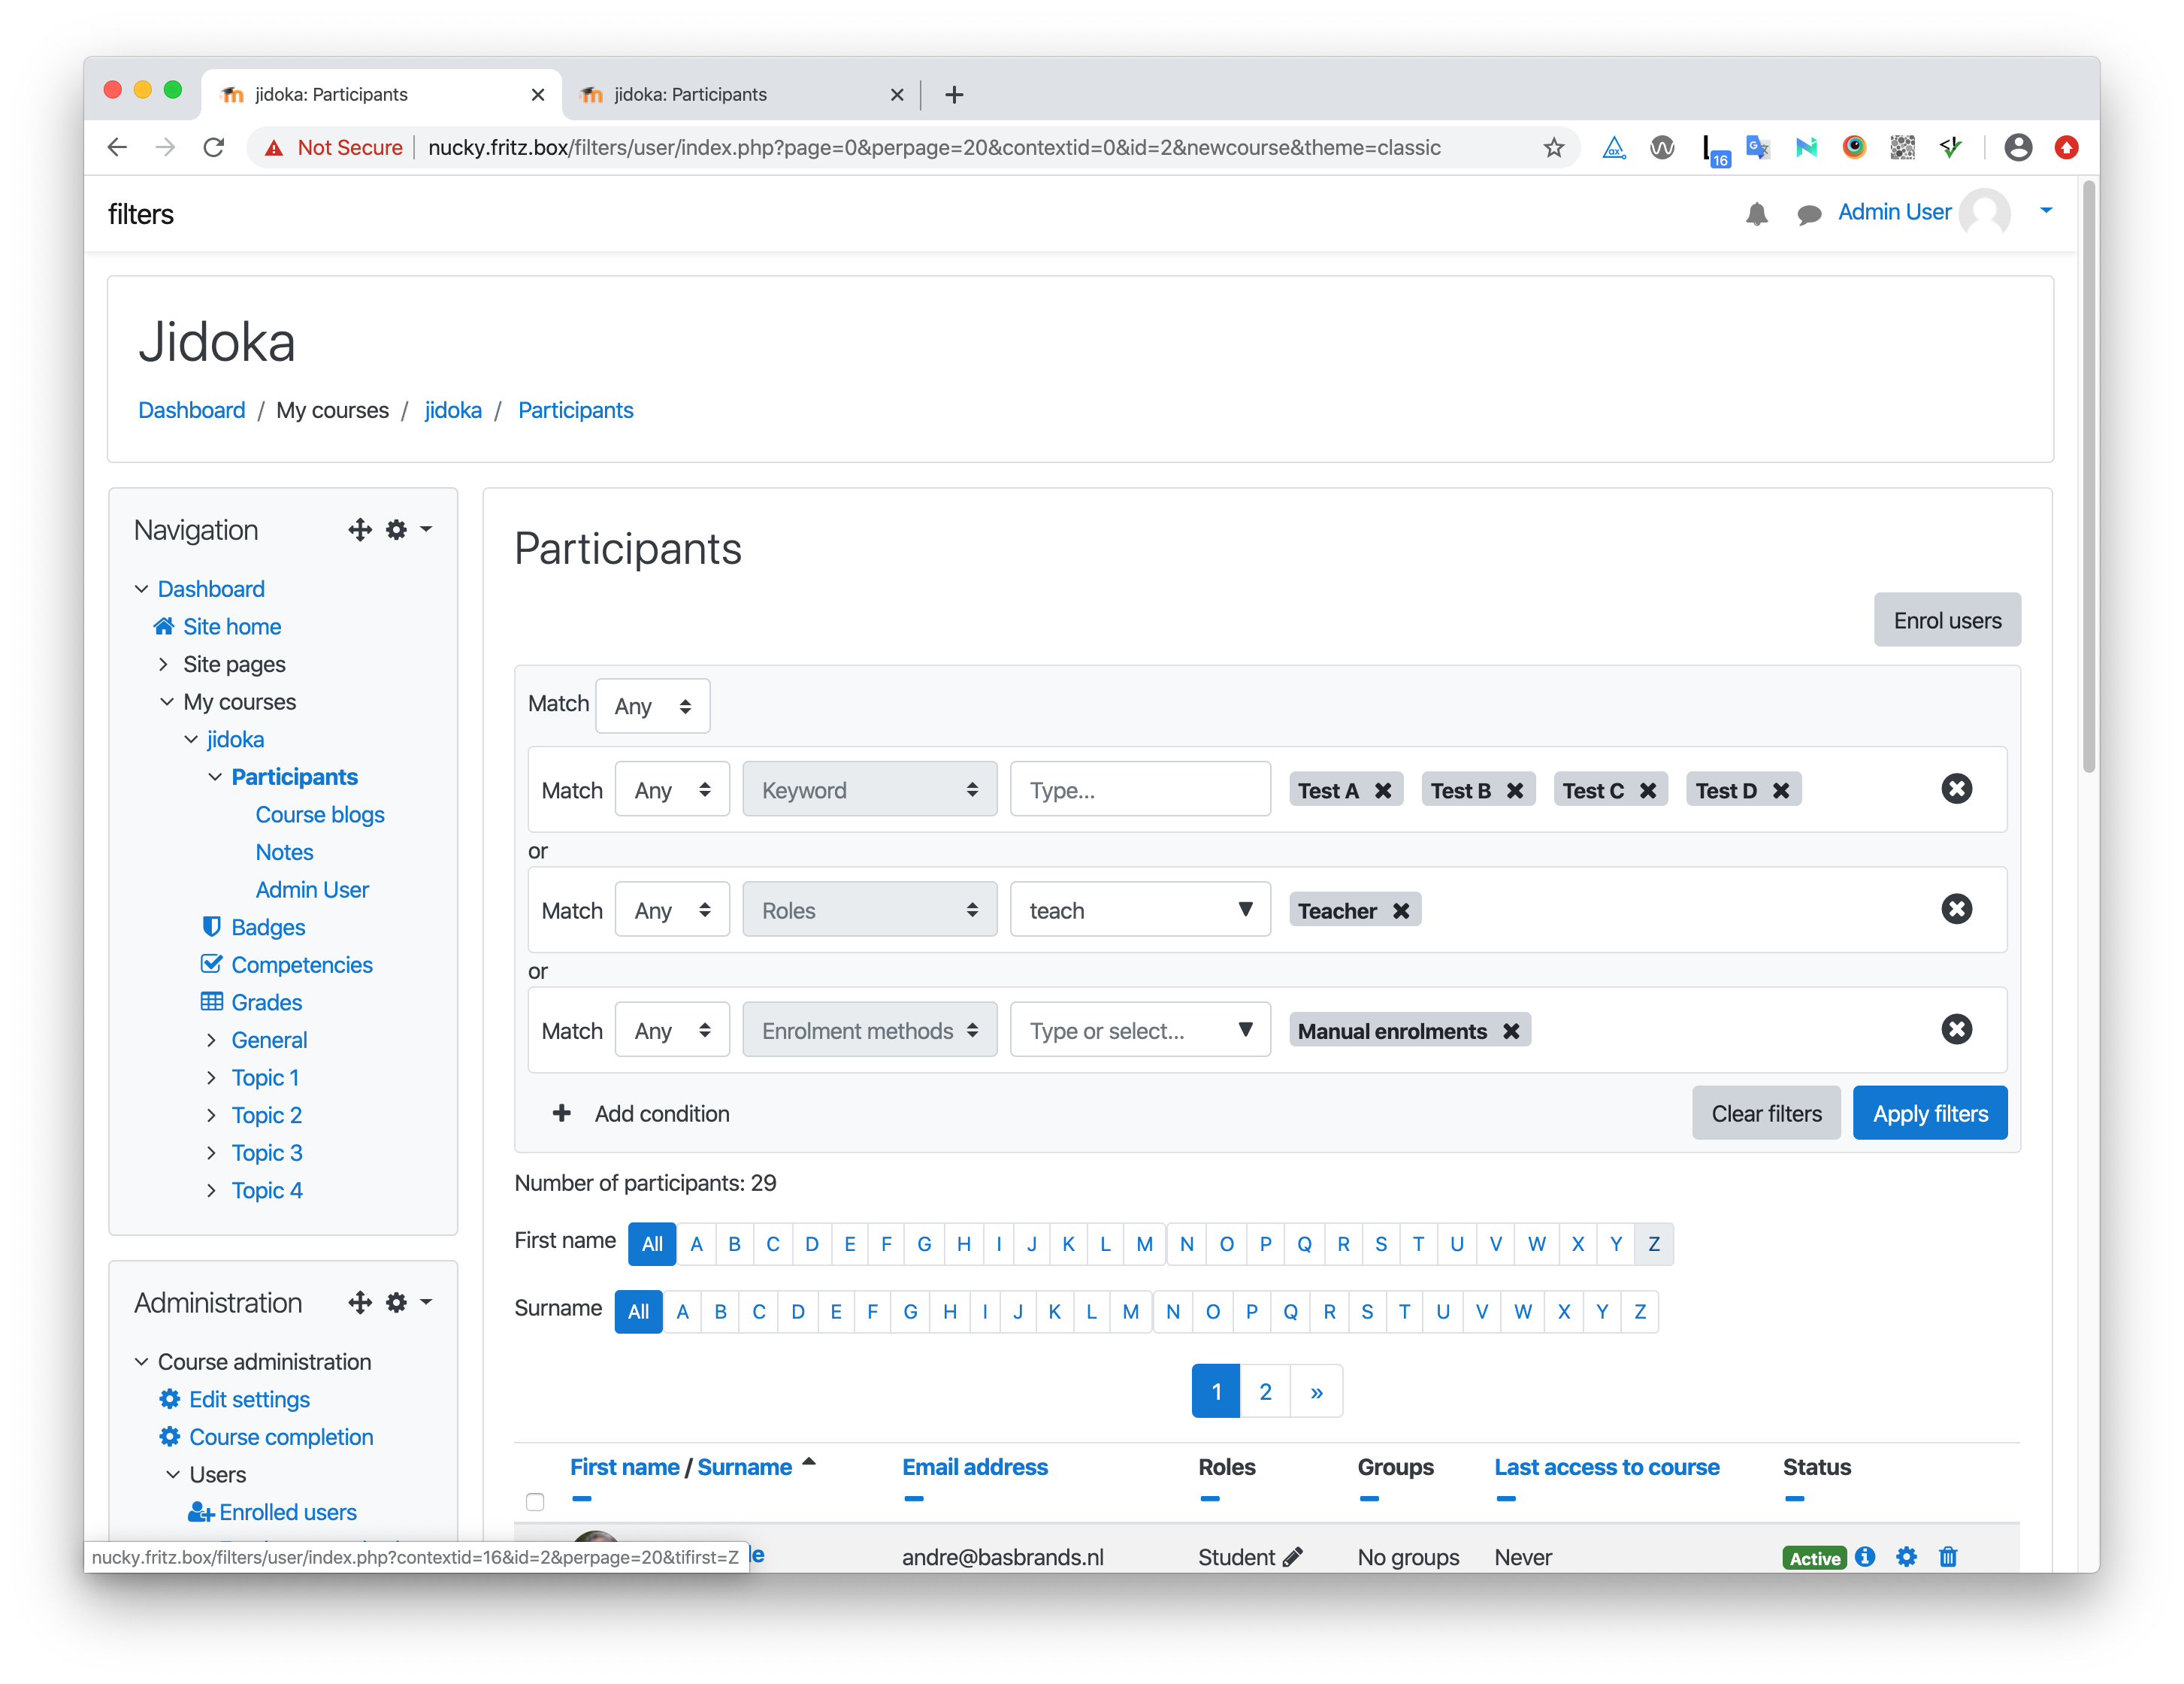2184x1684 pixels.
Task: Go to page 2 of participants
Action: 1265,1391
